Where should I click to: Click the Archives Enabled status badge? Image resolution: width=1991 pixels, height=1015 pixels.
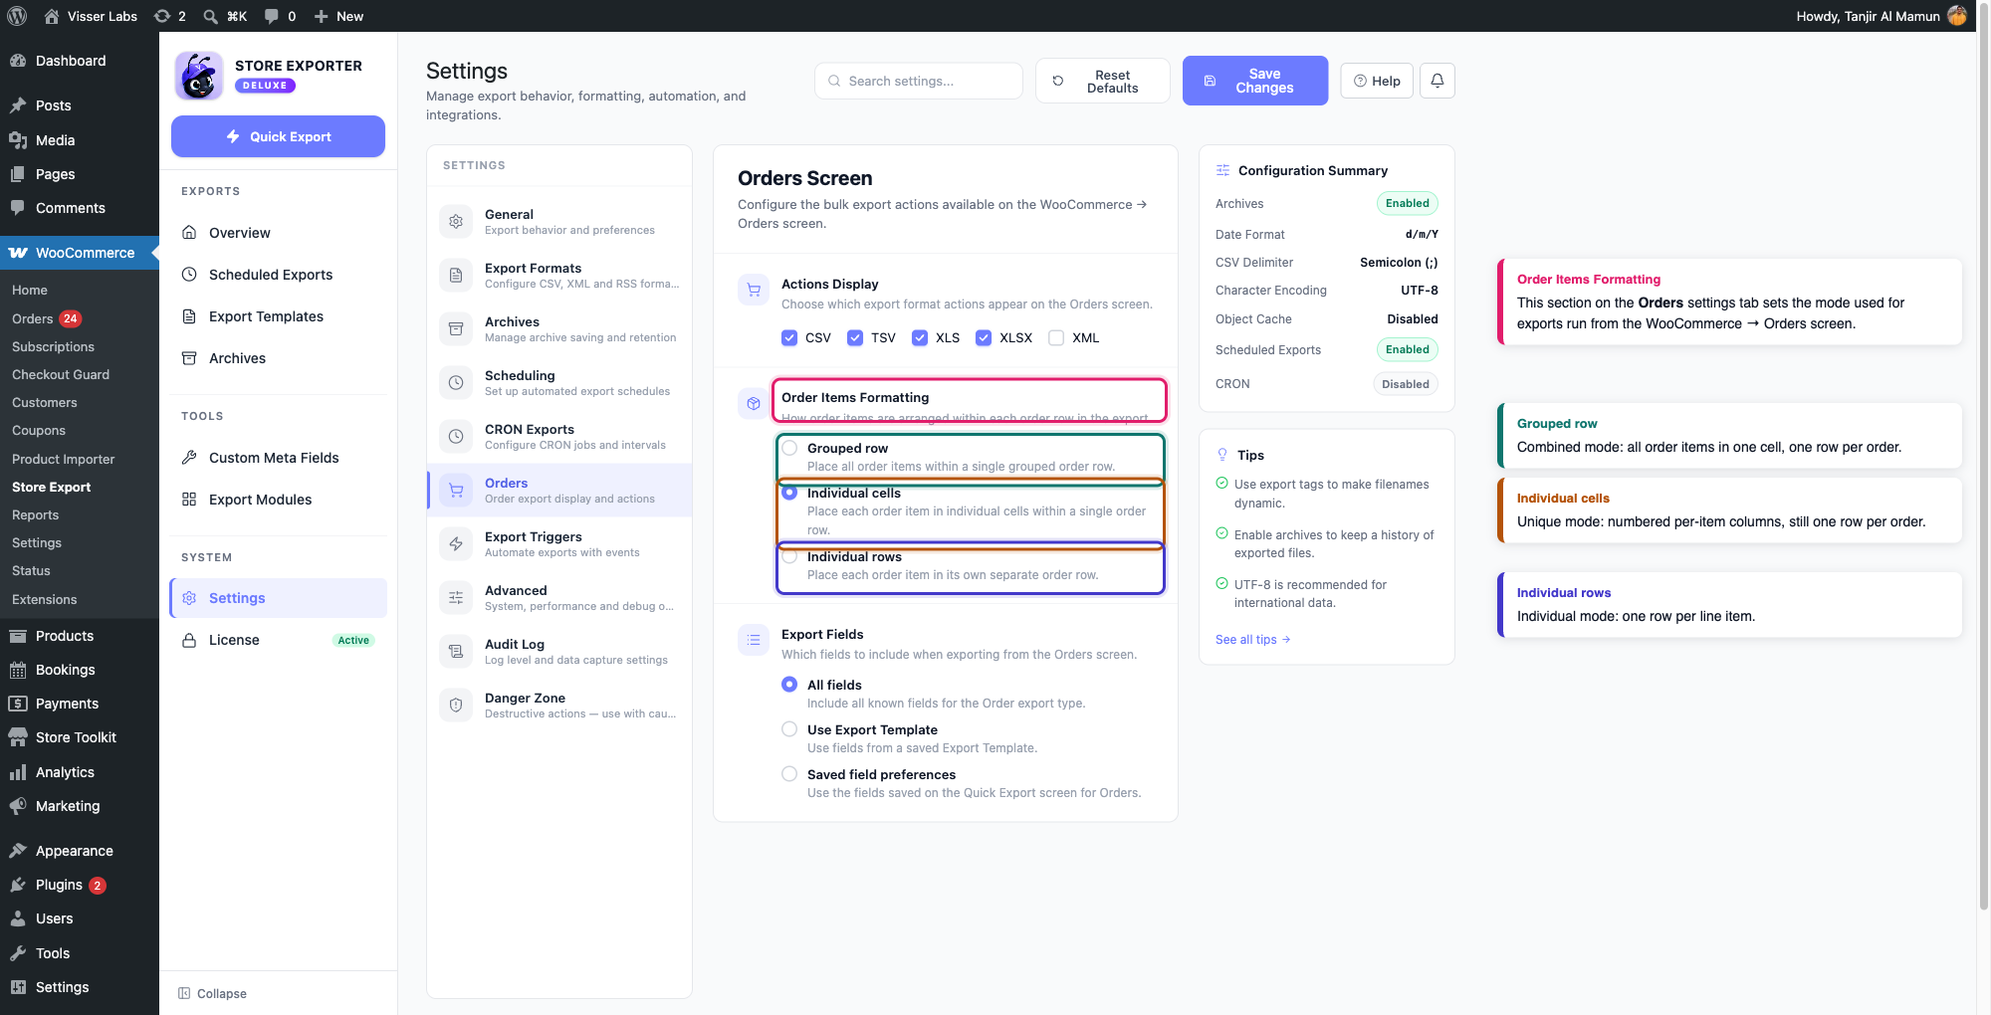pyautogui.click(x=1407, y=203)
